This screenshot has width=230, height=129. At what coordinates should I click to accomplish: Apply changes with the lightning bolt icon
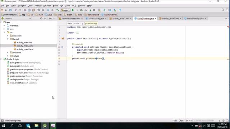tap(77, 10)
